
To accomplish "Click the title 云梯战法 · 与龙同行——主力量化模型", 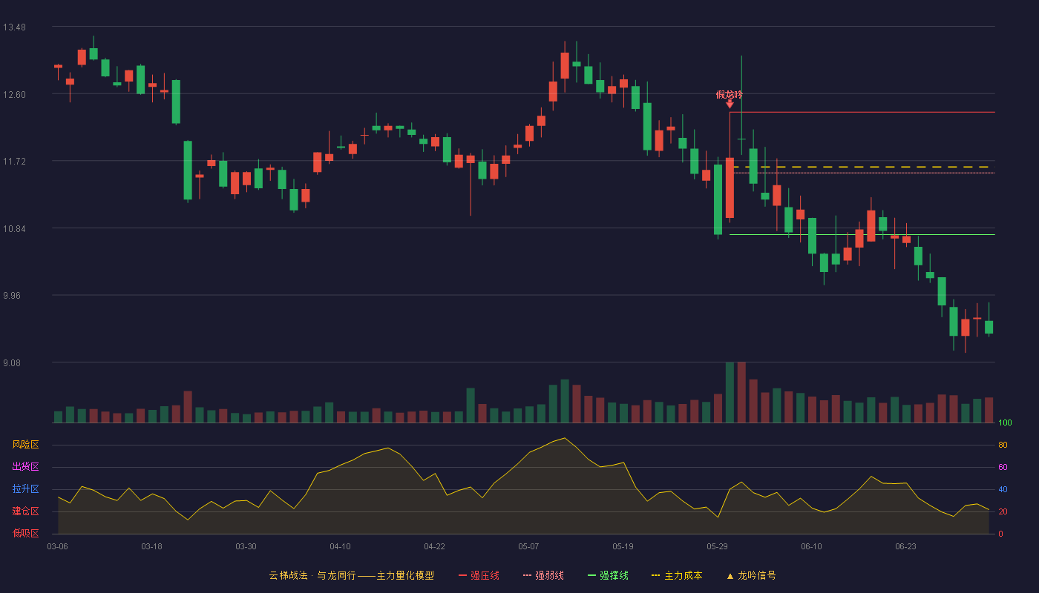I will pyautogui.click(x=351, y=575).
